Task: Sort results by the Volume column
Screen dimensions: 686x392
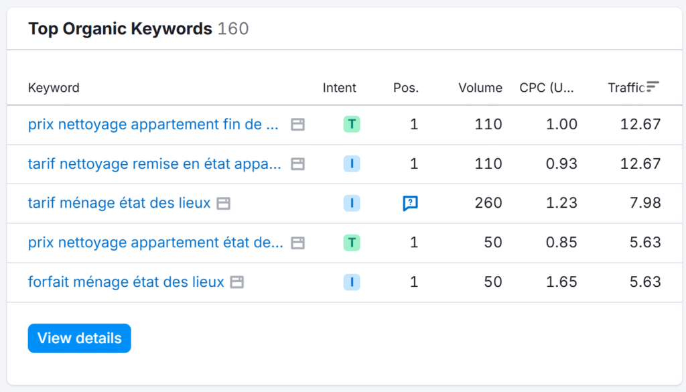Action: point(480,88)
